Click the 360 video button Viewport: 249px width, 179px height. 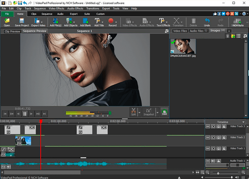click(x=164, y=112)
